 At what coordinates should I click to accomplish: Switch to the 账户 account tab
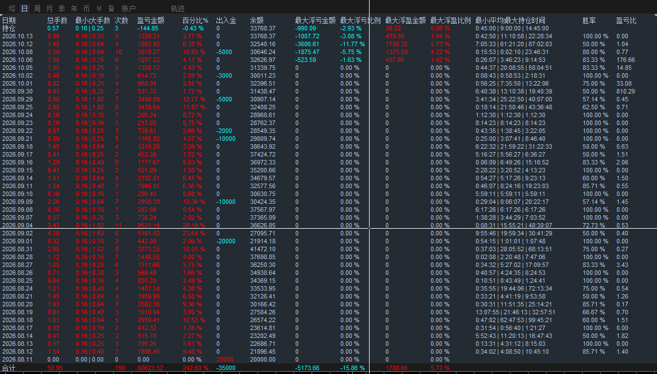click(x=128, y=8)
